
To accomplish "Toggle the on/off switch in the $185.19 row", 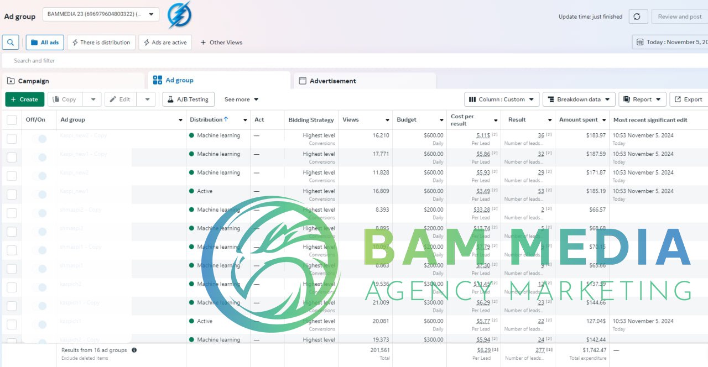I will (39, 195).
